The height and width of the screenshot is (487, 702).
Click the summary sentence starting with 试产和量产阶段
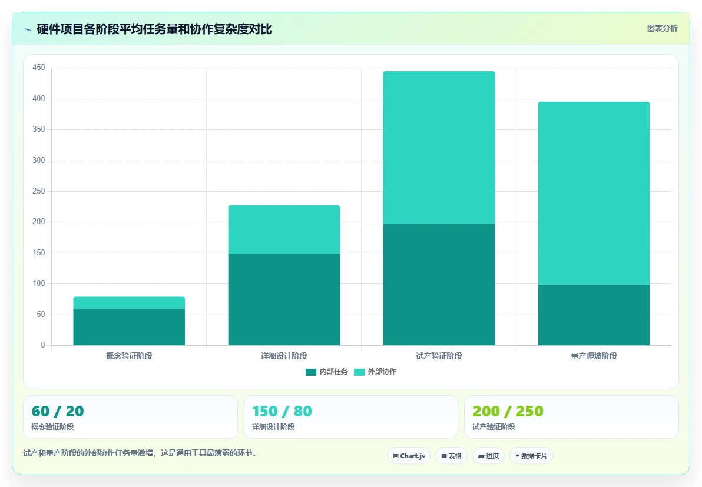click(x=141, y=453)
